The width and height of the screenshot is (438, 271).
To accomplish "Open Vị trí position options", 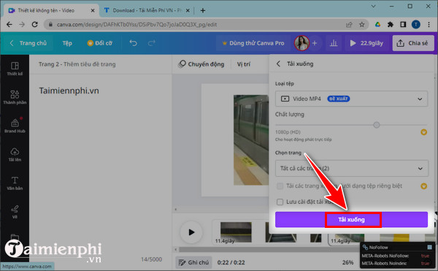I will (x=244, y=64).
